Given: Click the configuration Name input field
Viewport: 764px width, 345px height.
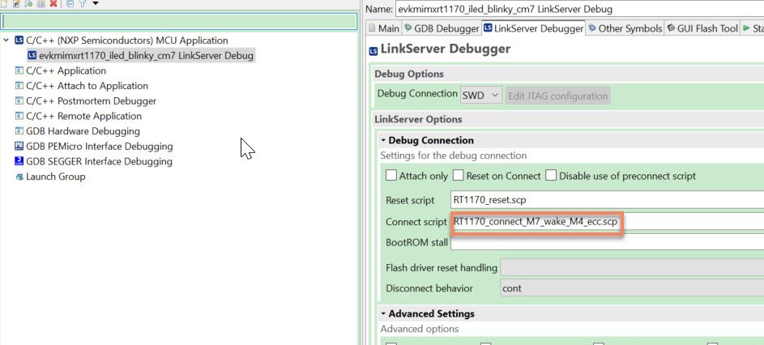Looking at the screenshot, I should 579,9.
